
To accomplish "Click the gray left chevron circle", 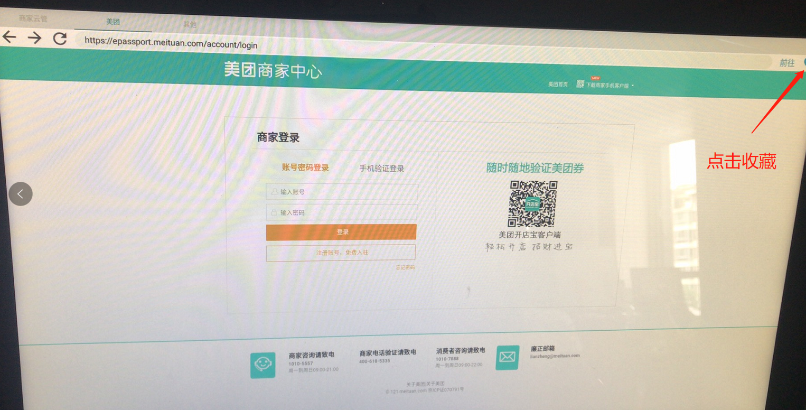I will pyautogui.click(x=21, y=194).
